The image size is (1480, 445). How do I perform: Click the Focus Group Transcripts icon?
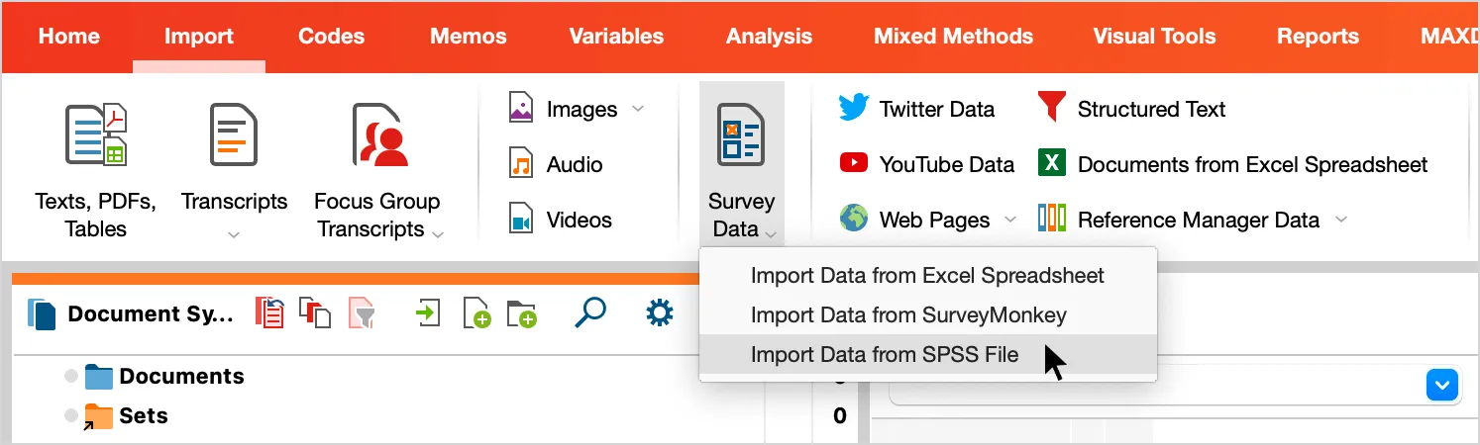(x=379, y=133)
